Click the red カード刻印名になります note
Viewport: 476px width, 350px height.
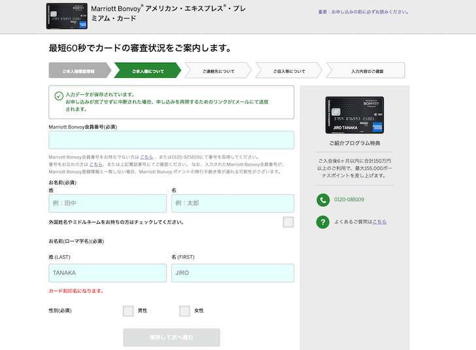click(x=76, y=291)
